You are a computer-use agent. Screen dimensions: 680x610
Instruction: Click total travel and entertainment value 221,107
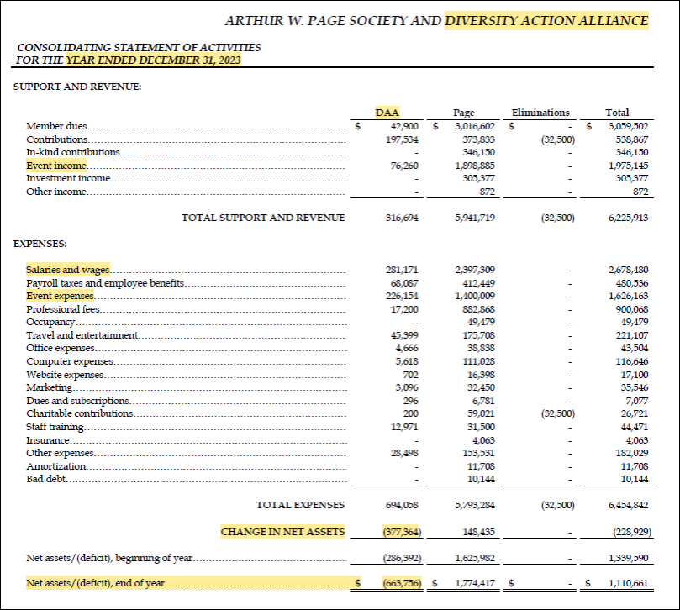pos(632,335)
